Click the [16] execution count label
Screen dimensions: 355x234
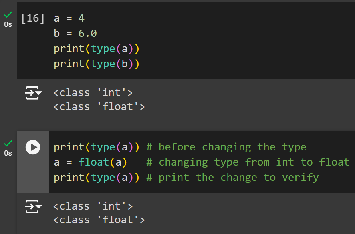click(x=33, y=18)
